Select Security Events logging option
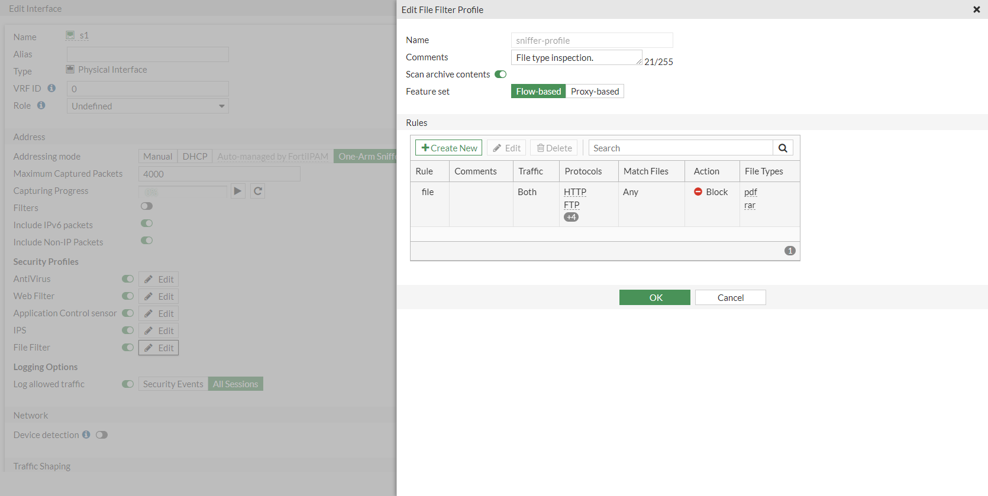The image size is (988, 496). (173, 384)
